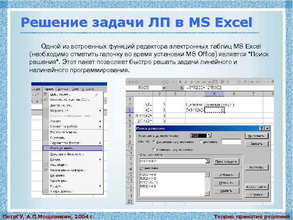Click the decrease indent toolbar icon

pos(252,82)
